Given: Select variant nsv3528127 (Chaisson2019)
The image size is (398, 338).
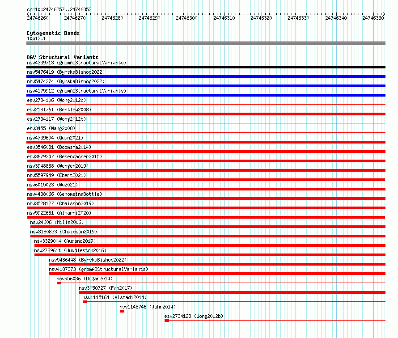Looking at the screenshot, I should click(x=60, y=203).
